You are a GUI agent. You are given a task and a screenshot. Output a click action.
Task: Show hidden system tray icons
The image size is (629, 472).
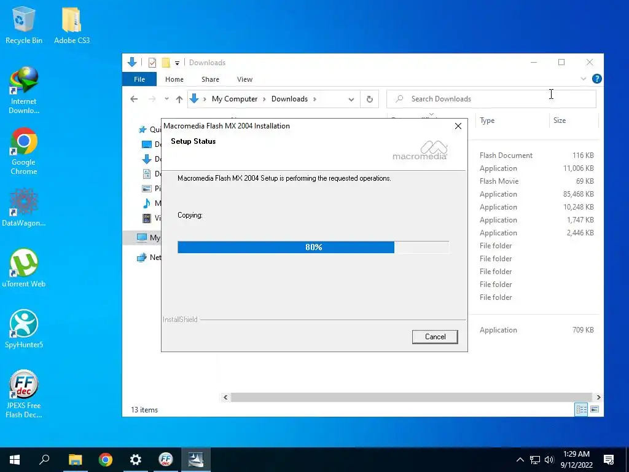click(x=520, y=460)
